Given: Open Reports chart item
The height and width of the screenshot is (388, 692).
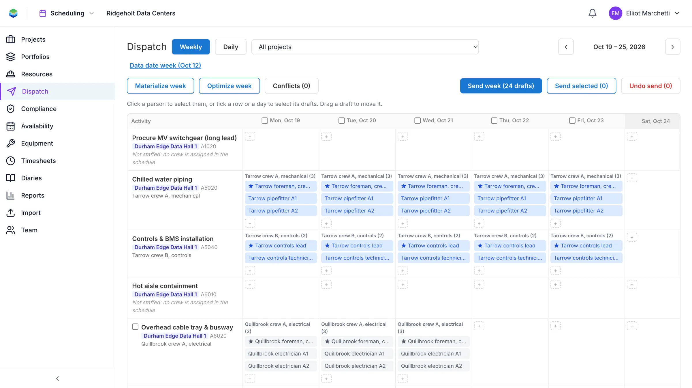Looking at the screenshot, I should click(x=58, y=195).
